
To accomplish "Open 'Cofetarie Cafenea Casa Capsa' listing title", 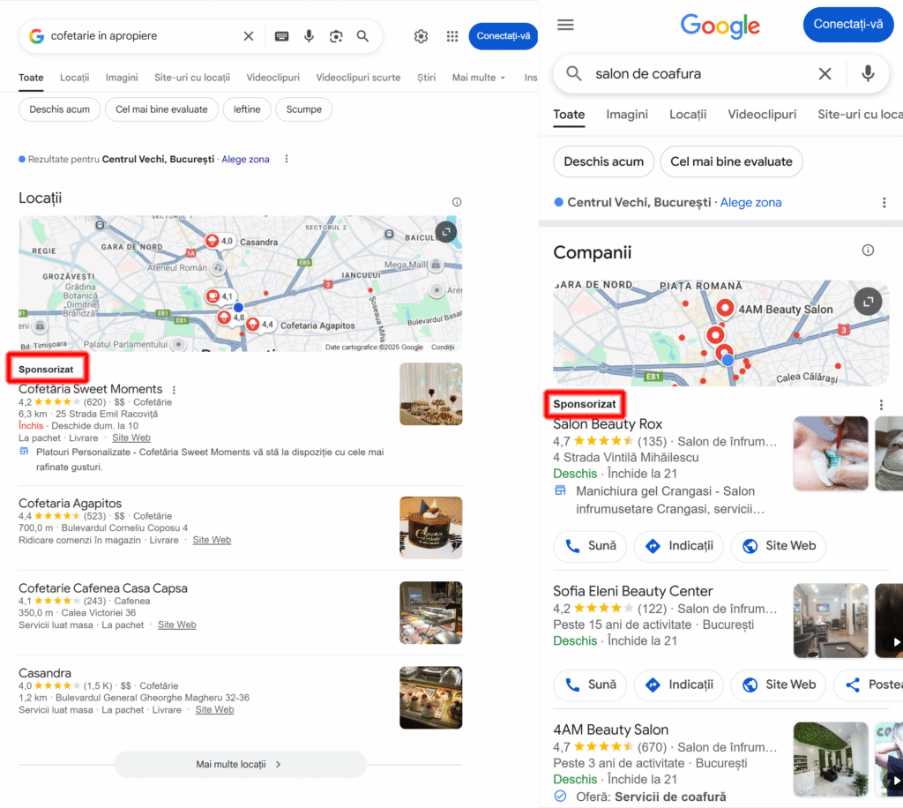I will pos(103,588).
